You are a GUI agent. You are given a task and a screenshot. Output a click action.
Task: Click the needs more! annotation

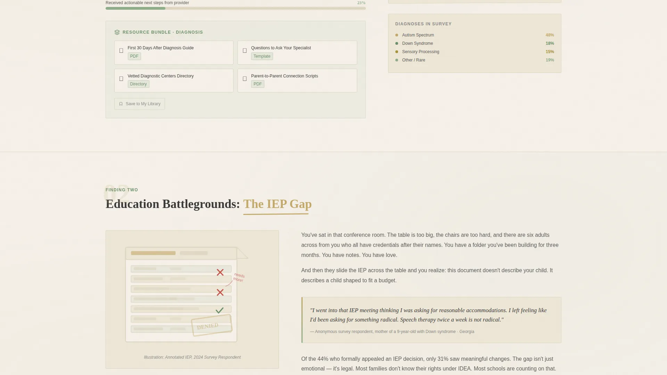[239, 277]
